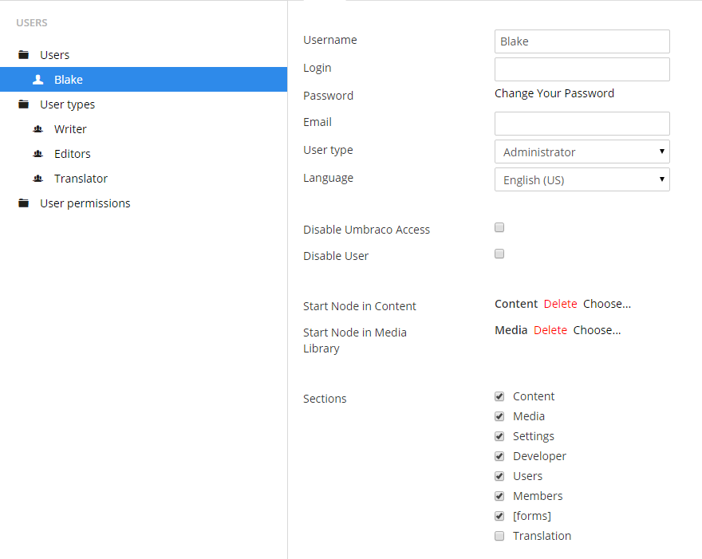Open the Editors user type
Viewport: 702px width, 559px height.
click(72, 154)
